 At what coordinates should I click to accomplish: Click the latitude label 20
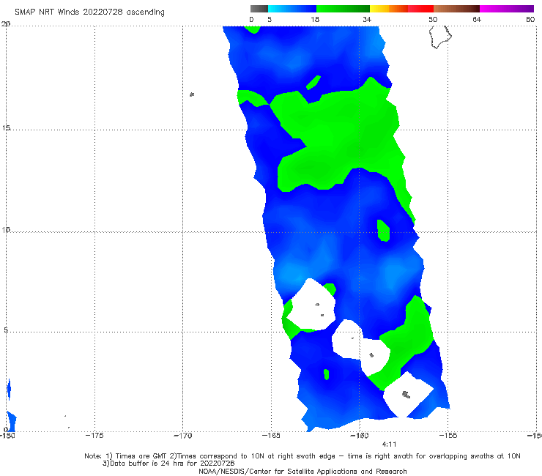[x=6, y=24]
